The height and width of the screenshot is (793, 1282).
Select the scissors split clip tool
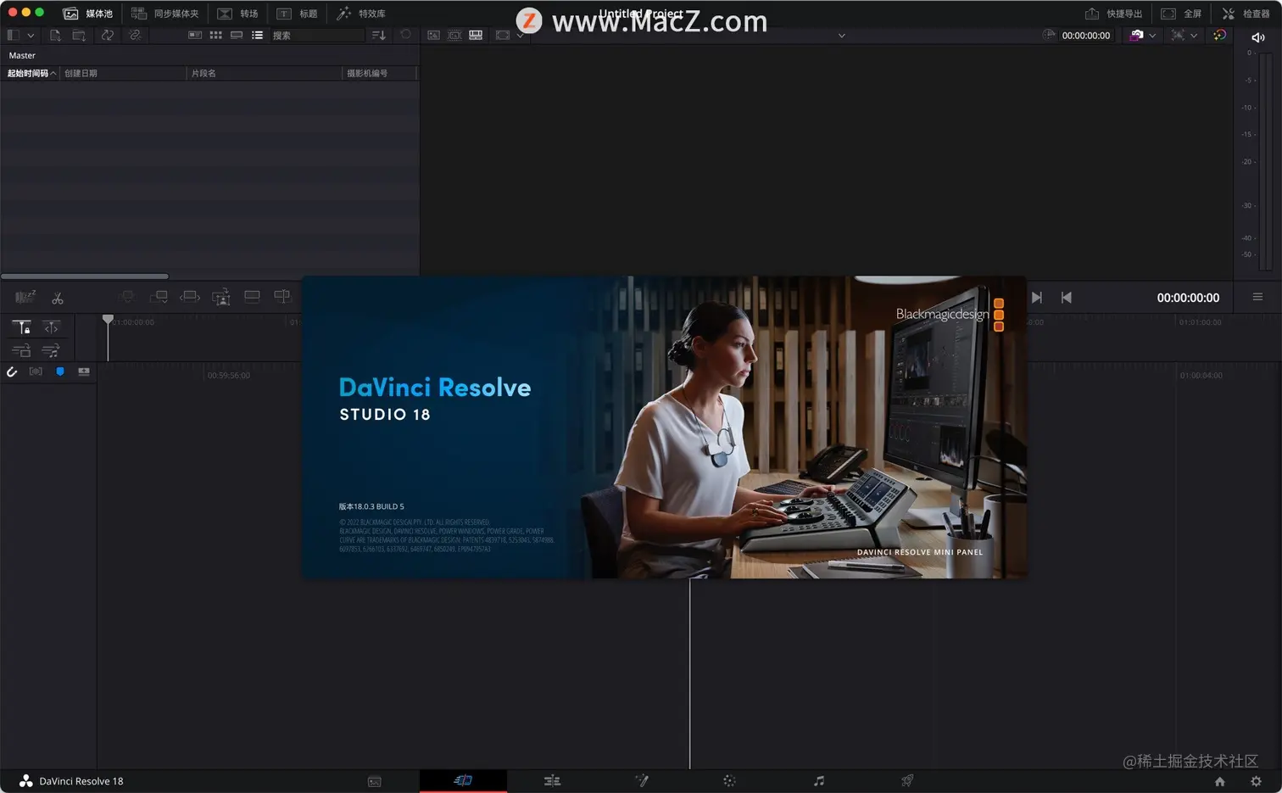point(58,299)
